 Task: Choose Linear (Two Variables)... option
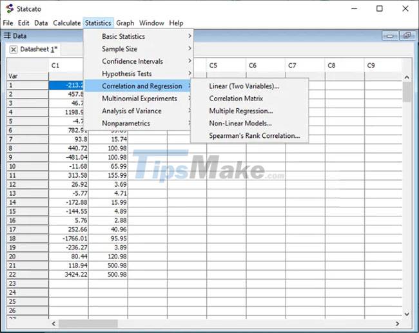click(249, 86)
